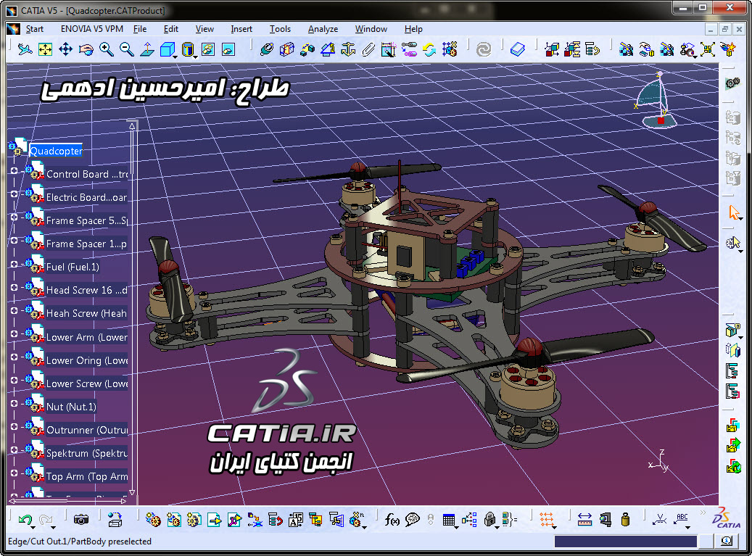This screenshot has width=752, height=556.
Task: Click the Zoom Out magnifier
Action: [x=127, y=49]
